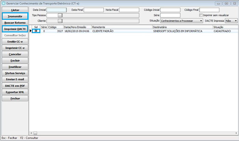Click the Tipo Pessoa lookup button

point(60,15)
